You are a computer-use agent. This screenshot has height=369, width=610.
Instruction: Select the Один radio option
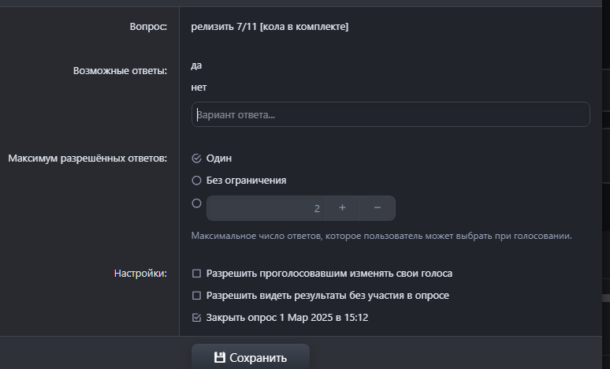(x=197, y=158)
